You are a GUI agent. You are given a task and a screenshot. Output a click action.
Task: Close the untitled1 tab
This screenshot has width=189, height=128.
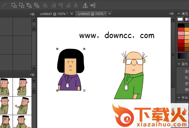tap(72, 14)
